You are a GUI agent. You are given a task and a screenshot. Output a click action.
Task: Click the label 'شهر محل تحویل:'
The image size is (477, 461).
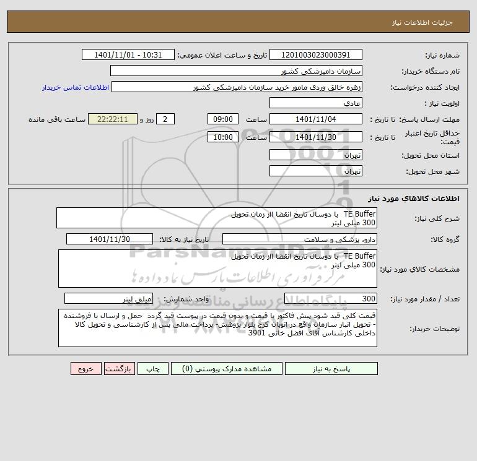click(x=433, y=171)
